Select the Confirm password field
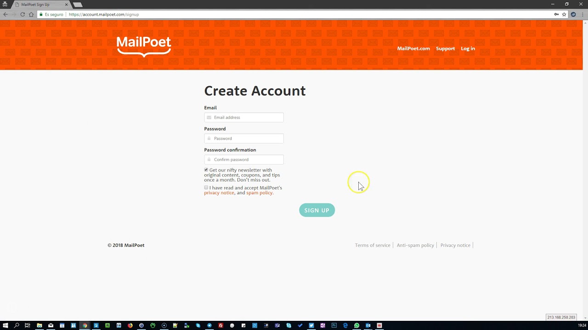588x330 pixels. (x=244, y=159)
